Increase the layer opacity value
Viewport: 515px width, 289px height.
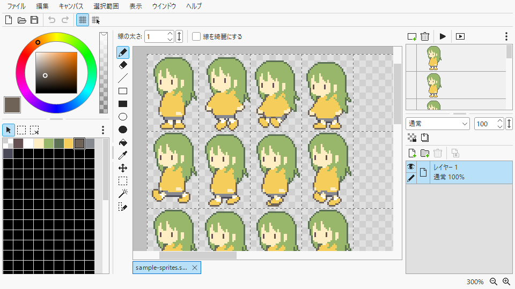pyautogui.click(x=500, y=121)
